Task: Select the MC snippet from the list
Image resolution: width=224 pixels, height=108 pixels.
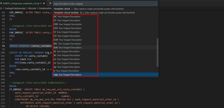Action: 105,44
